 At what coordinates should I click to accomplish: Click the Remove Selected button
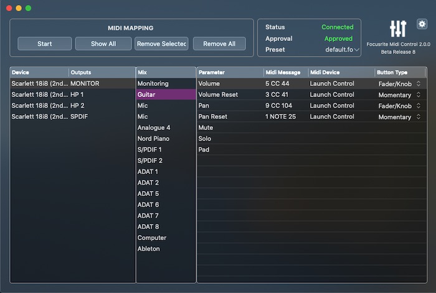(x=161, y=44)
